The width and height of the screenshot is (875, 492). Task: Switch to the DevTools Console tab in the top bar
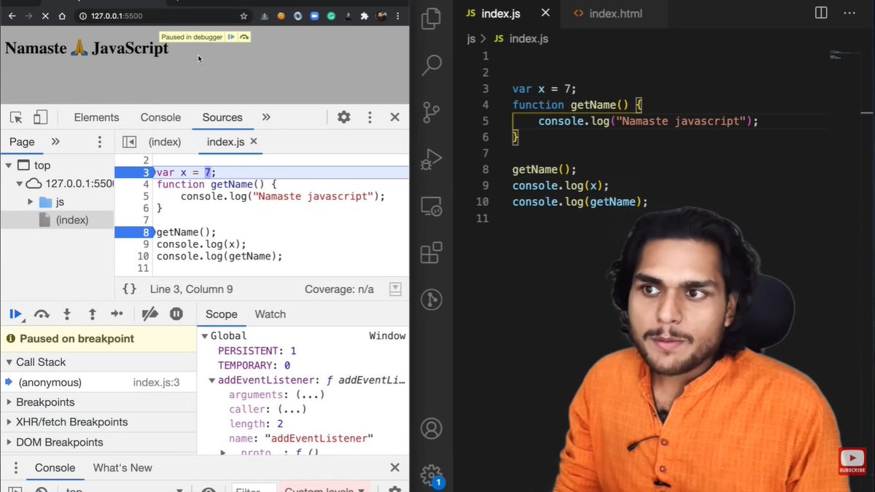(160, 117)
